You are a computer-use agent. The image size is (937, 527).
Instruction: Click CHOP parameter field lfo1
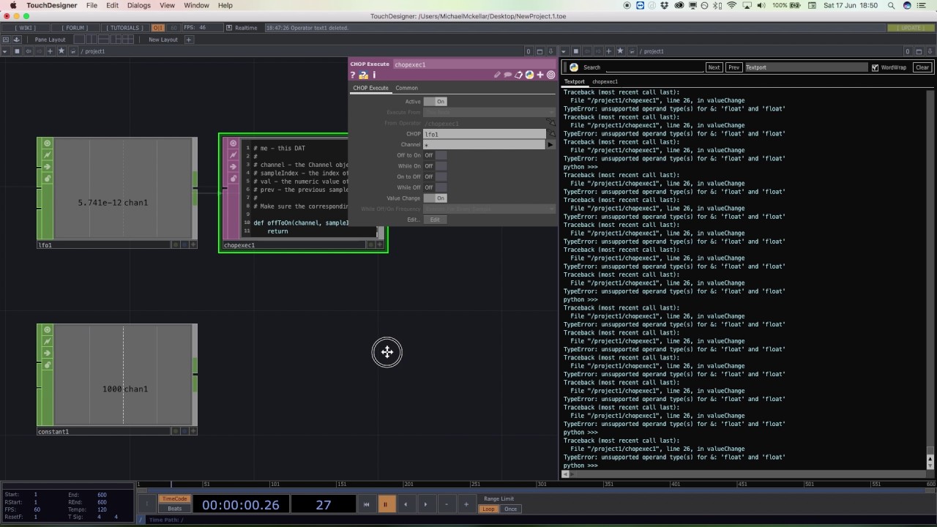click(x=485, y=134)
